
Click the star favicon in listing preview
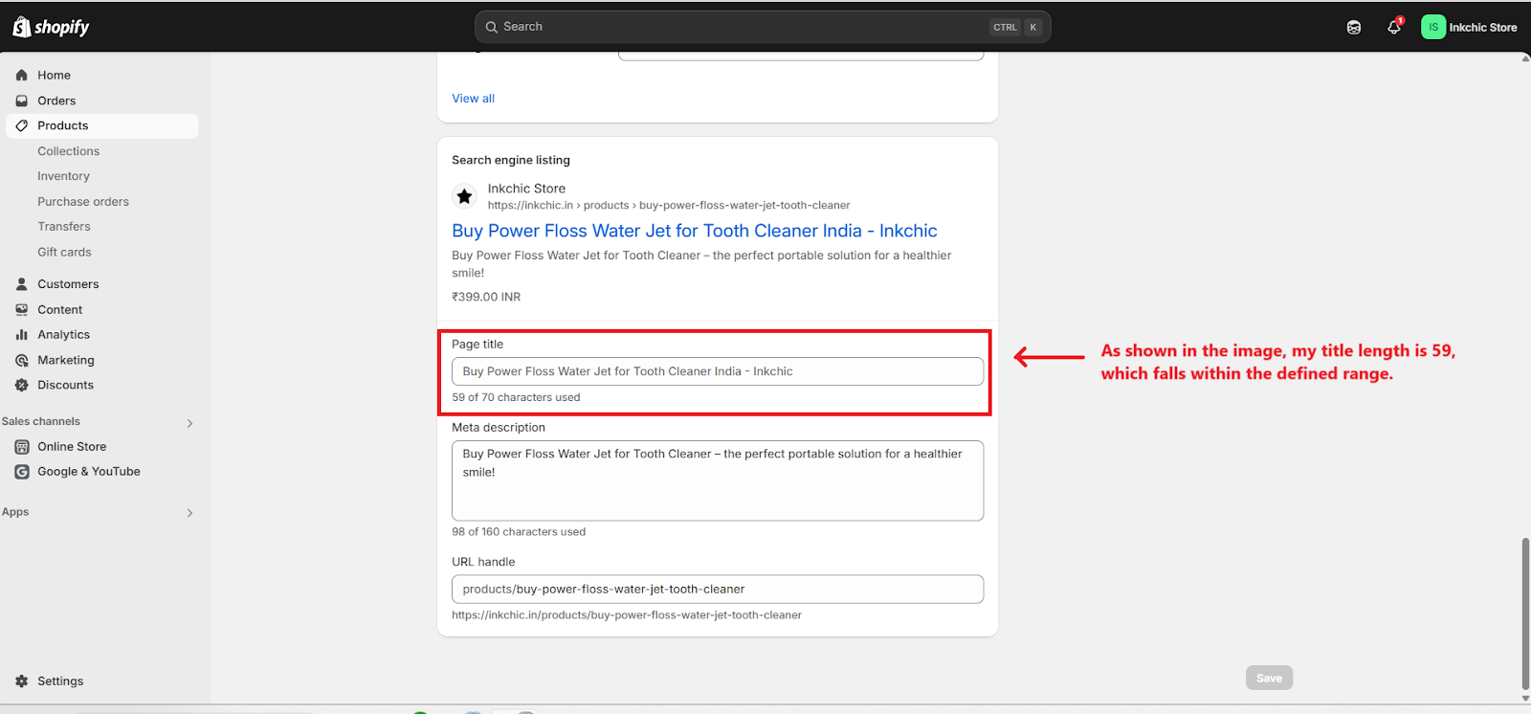pos(464,196)
